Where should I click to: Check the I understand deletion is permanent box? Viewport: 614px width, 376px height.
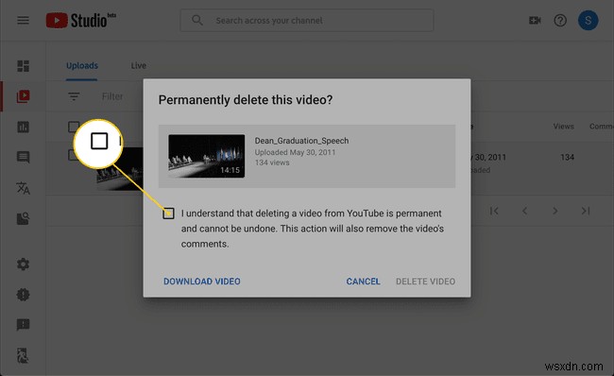[168, 214]
